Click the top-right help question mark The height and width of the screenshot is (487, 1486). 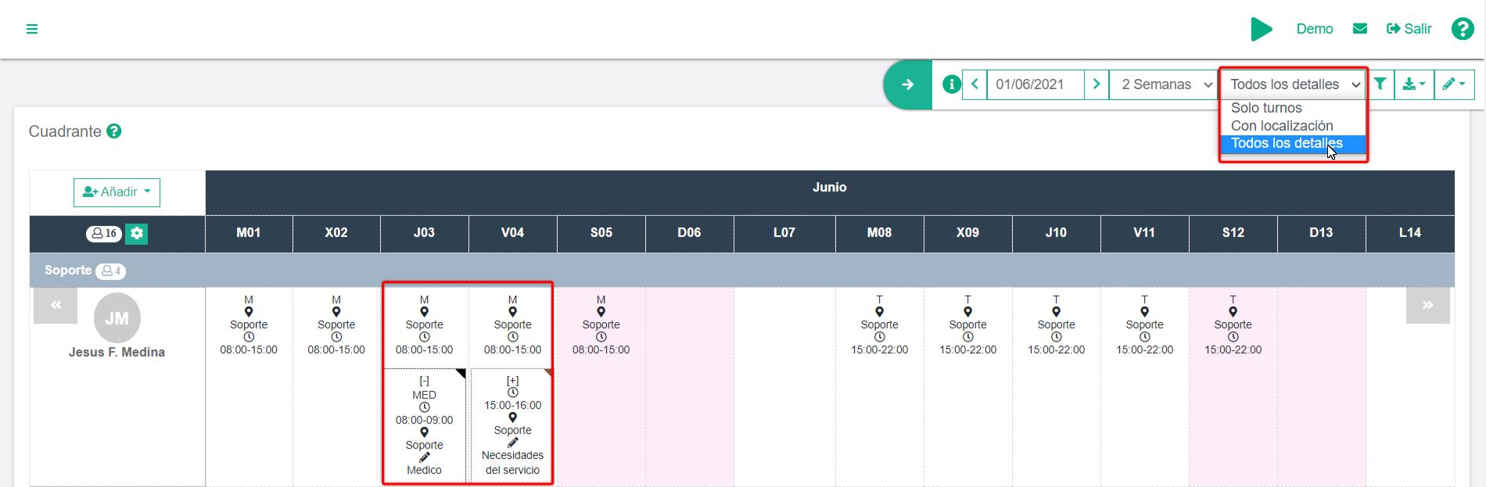[x=1462, y=29]
